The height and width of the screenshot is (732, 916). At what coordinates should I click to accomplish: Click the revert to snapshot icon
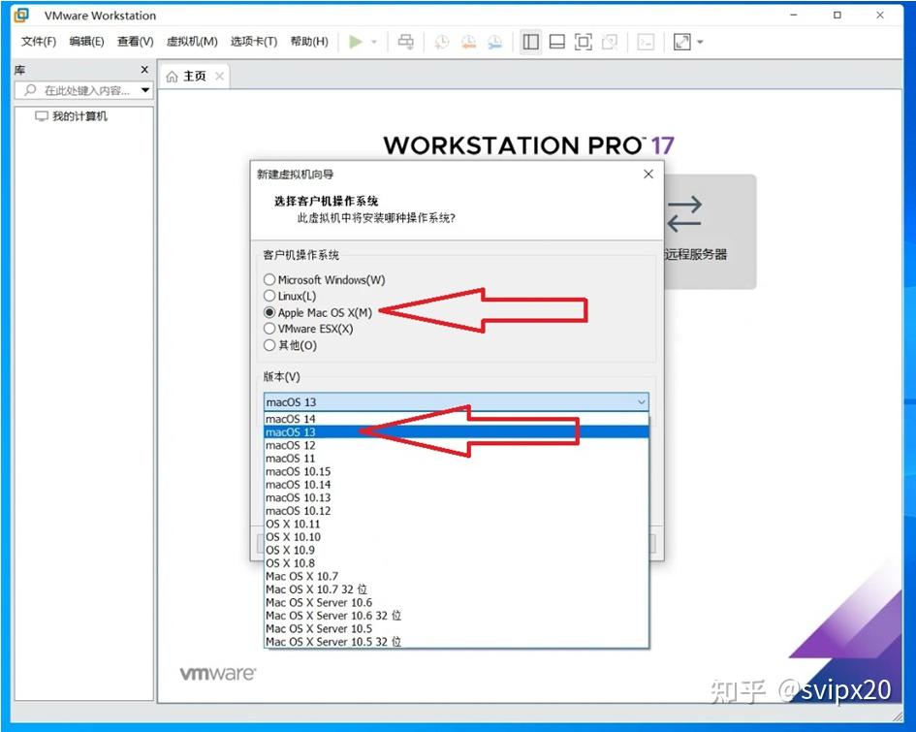[468, 42]
